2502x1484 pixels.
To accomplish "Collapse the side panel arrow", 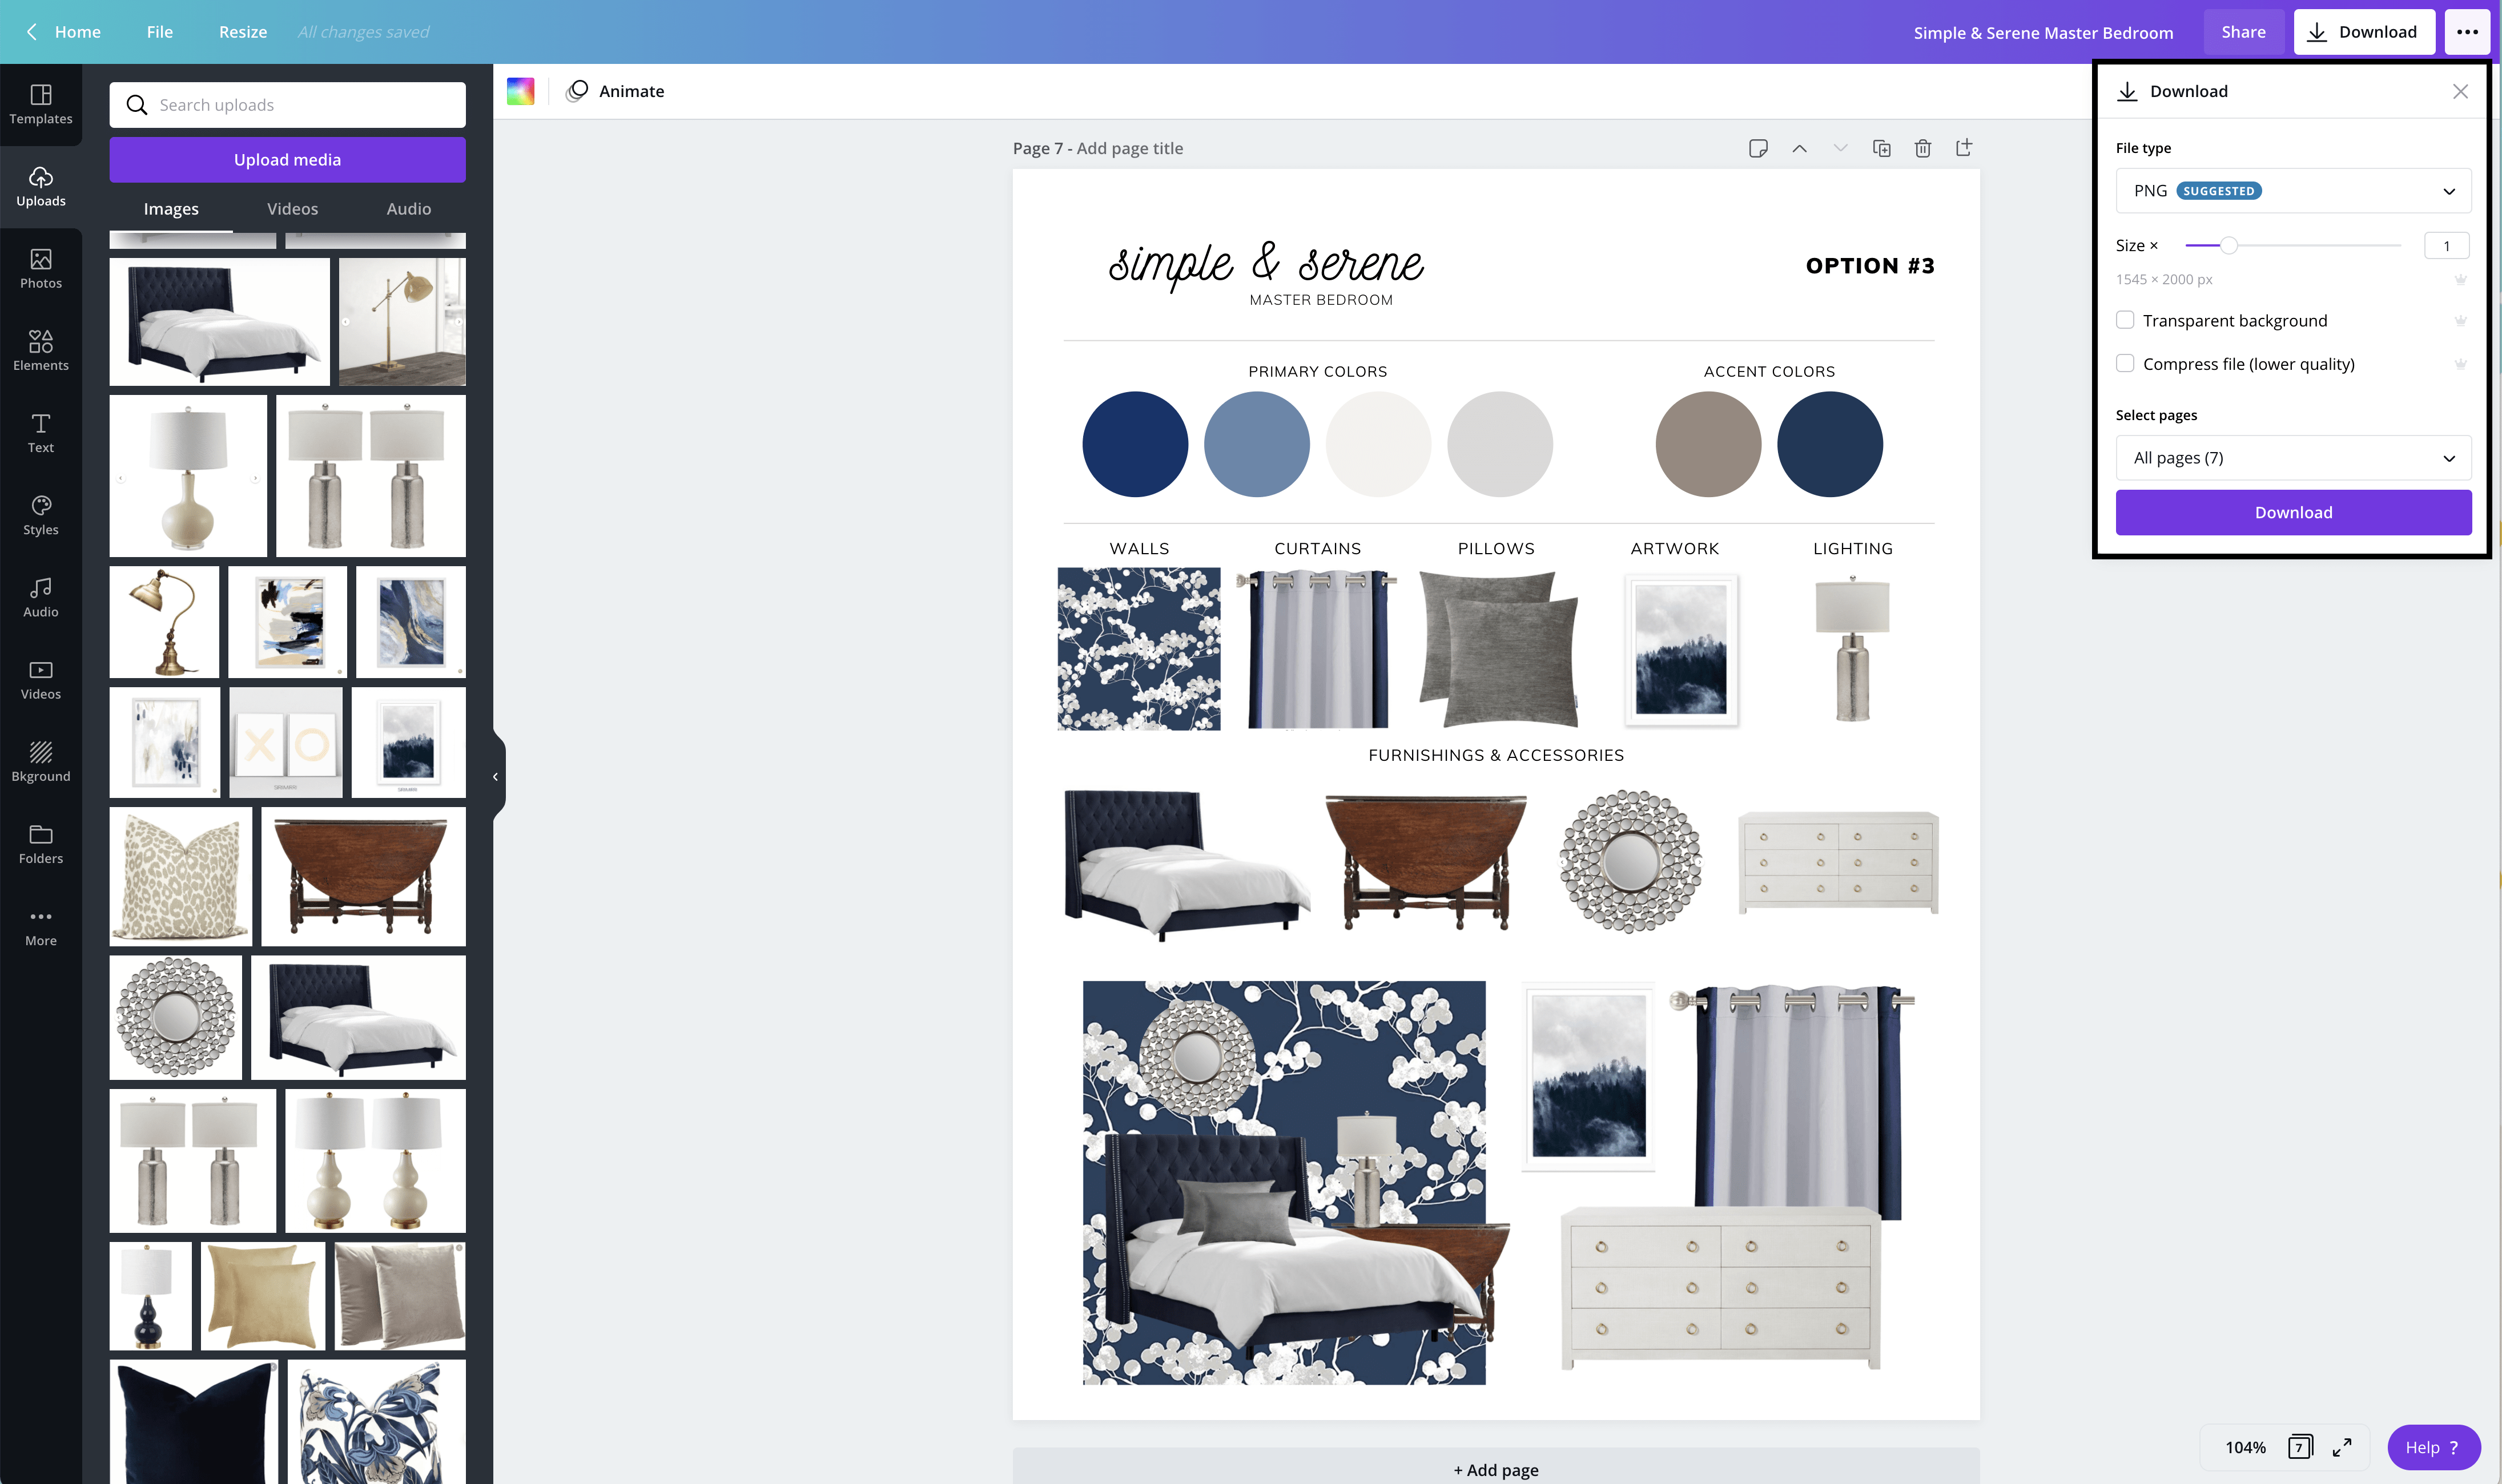I will (x=495, y=776).
